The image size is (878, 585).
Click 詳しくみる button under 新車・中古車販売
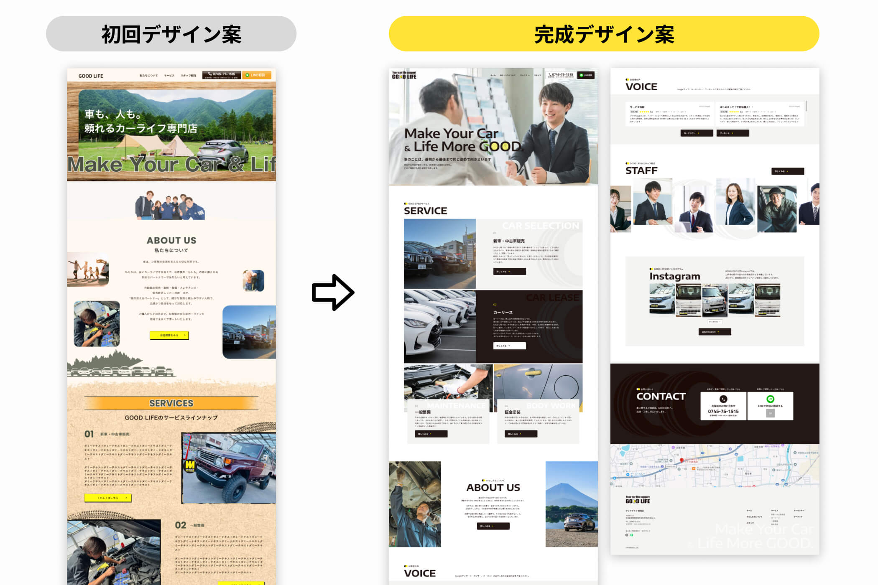click(x=509, y=272)
